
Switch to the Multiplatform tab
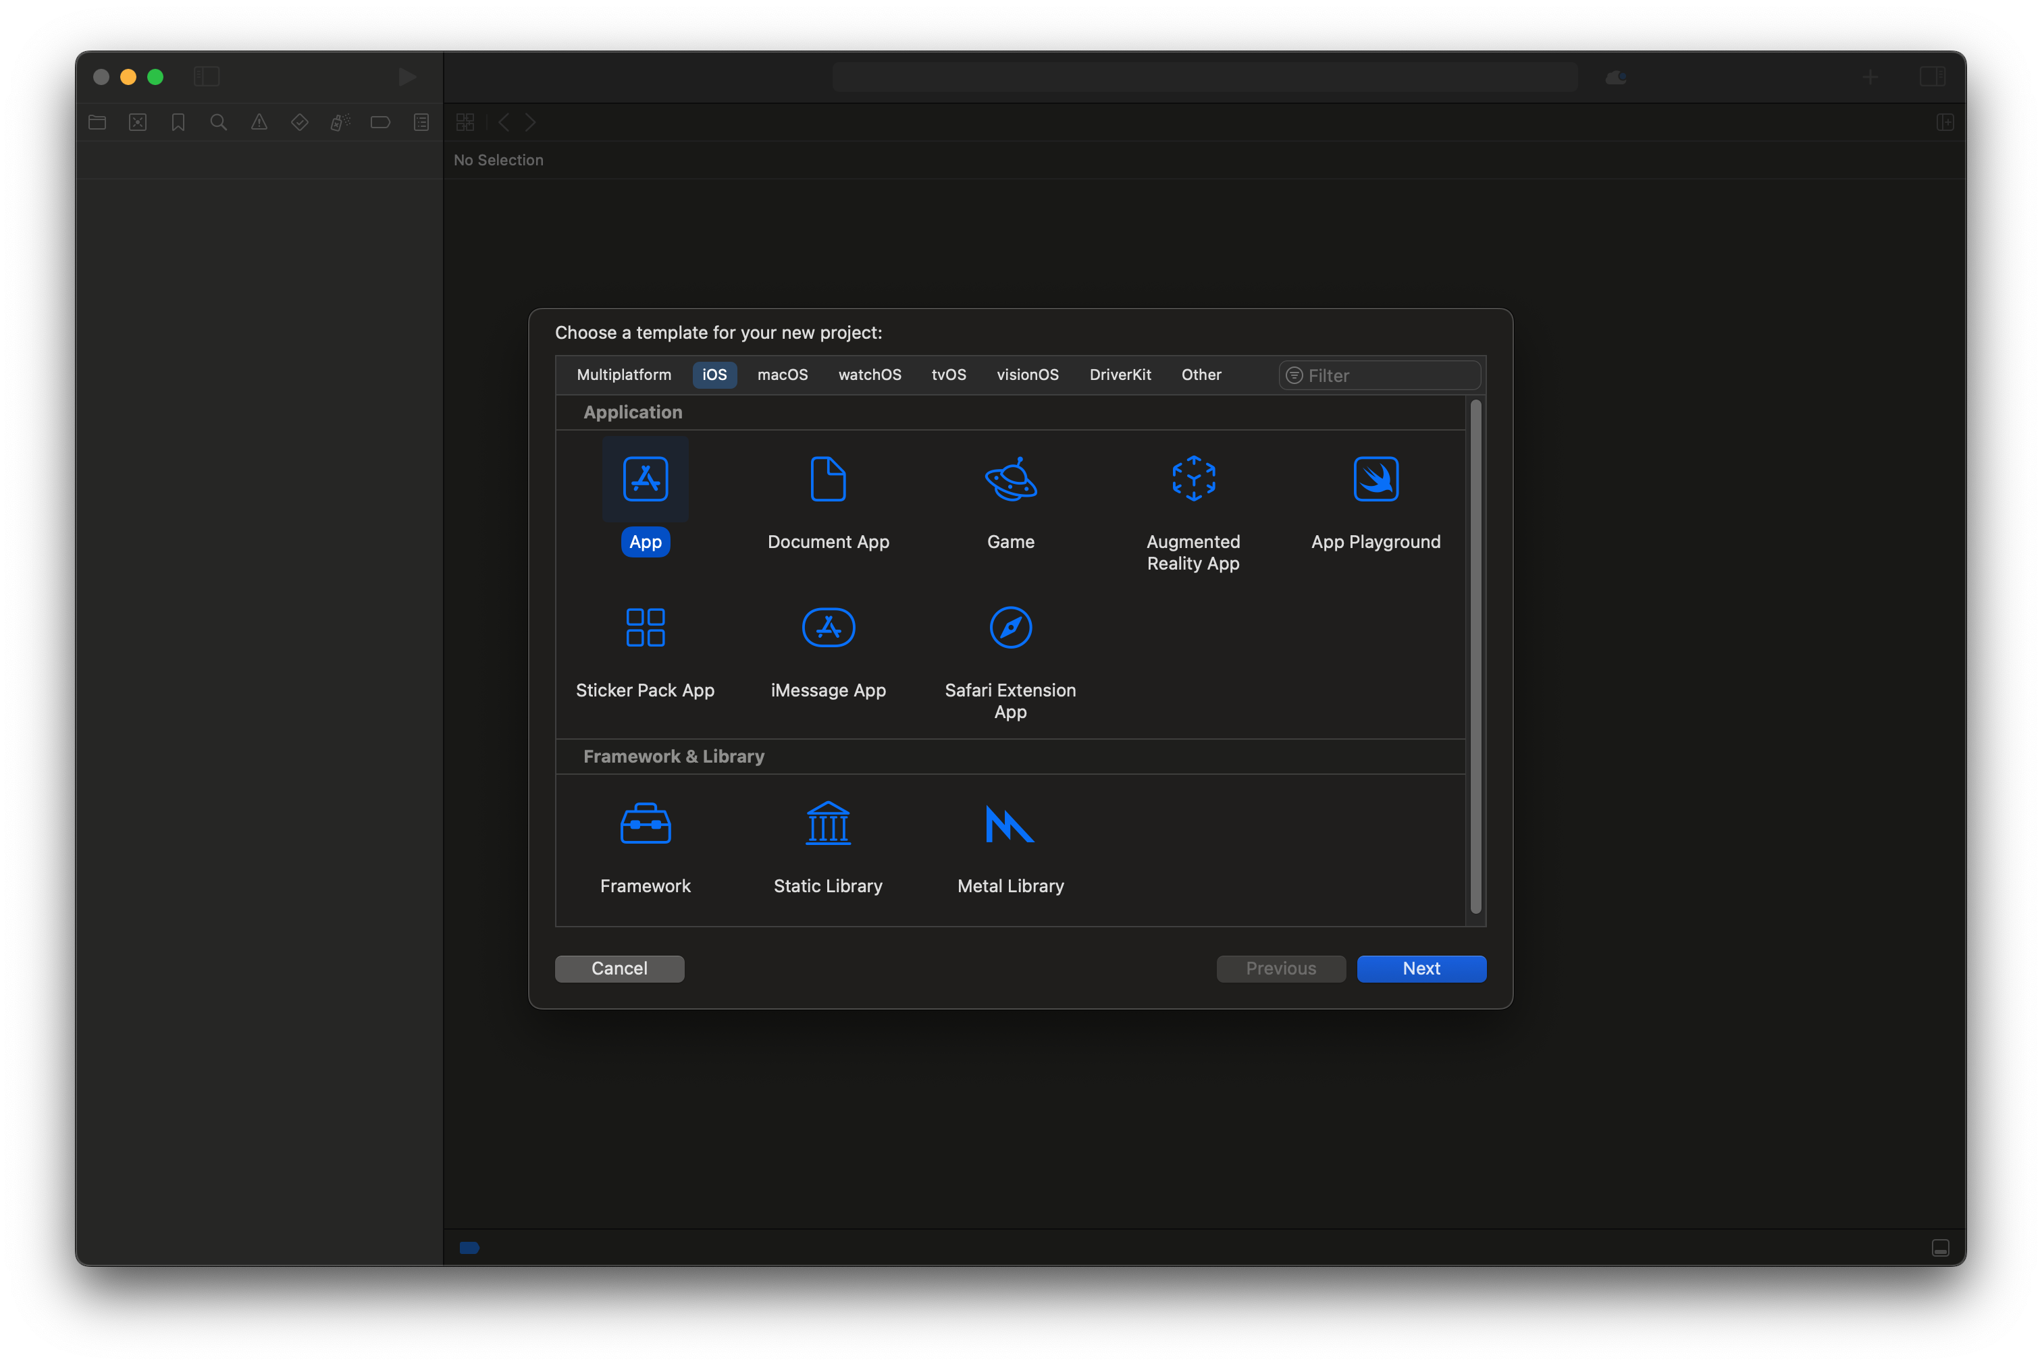click(x=624, y=375)
